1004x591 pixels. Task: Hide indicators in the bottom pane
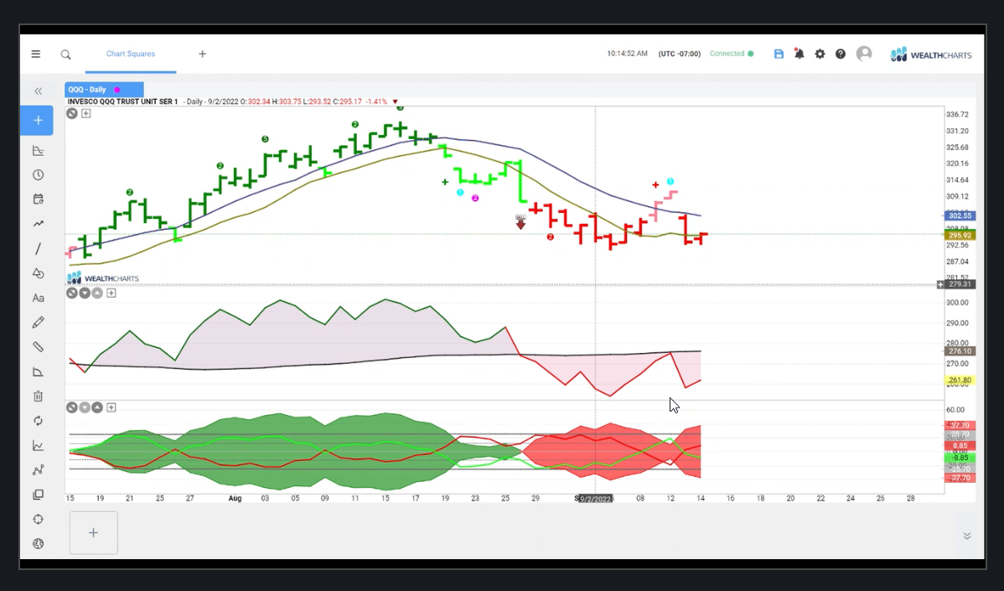point(72,407)
